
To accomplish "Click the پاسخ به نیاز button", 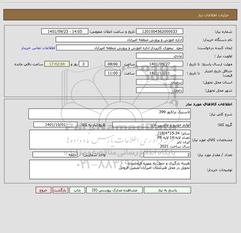I will tap(167, 190).
